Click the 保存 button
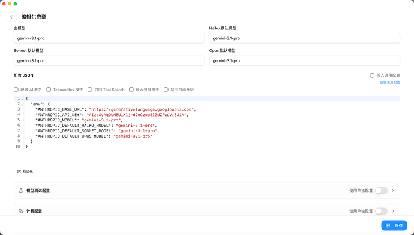The height and width of the screenshot is (235, 414). coord(394,225)
